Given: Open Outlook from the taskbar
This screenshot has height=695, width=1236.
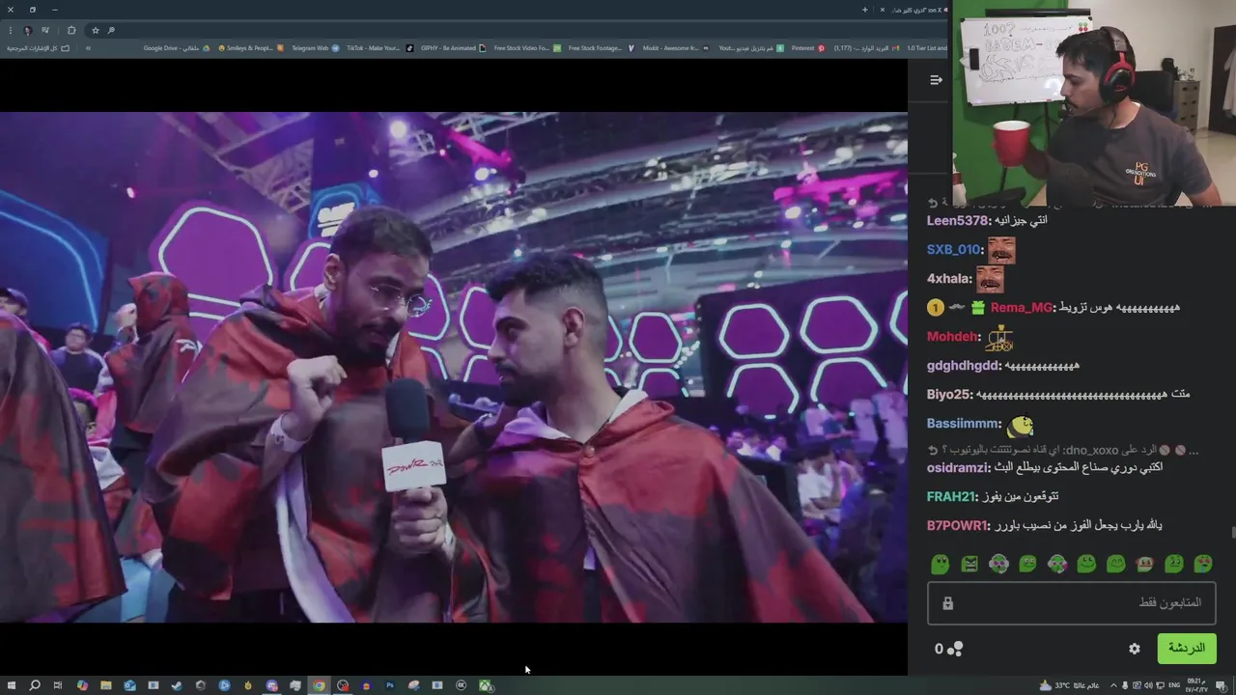Looking at the screenshot, I should 129,685.
